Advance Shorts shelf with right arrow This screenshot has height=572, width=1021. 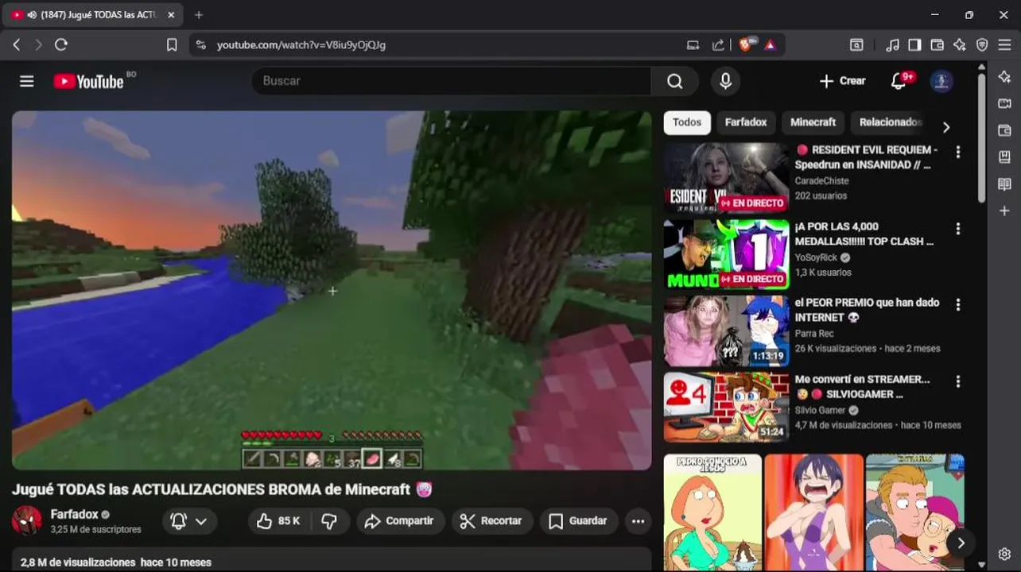961,543
